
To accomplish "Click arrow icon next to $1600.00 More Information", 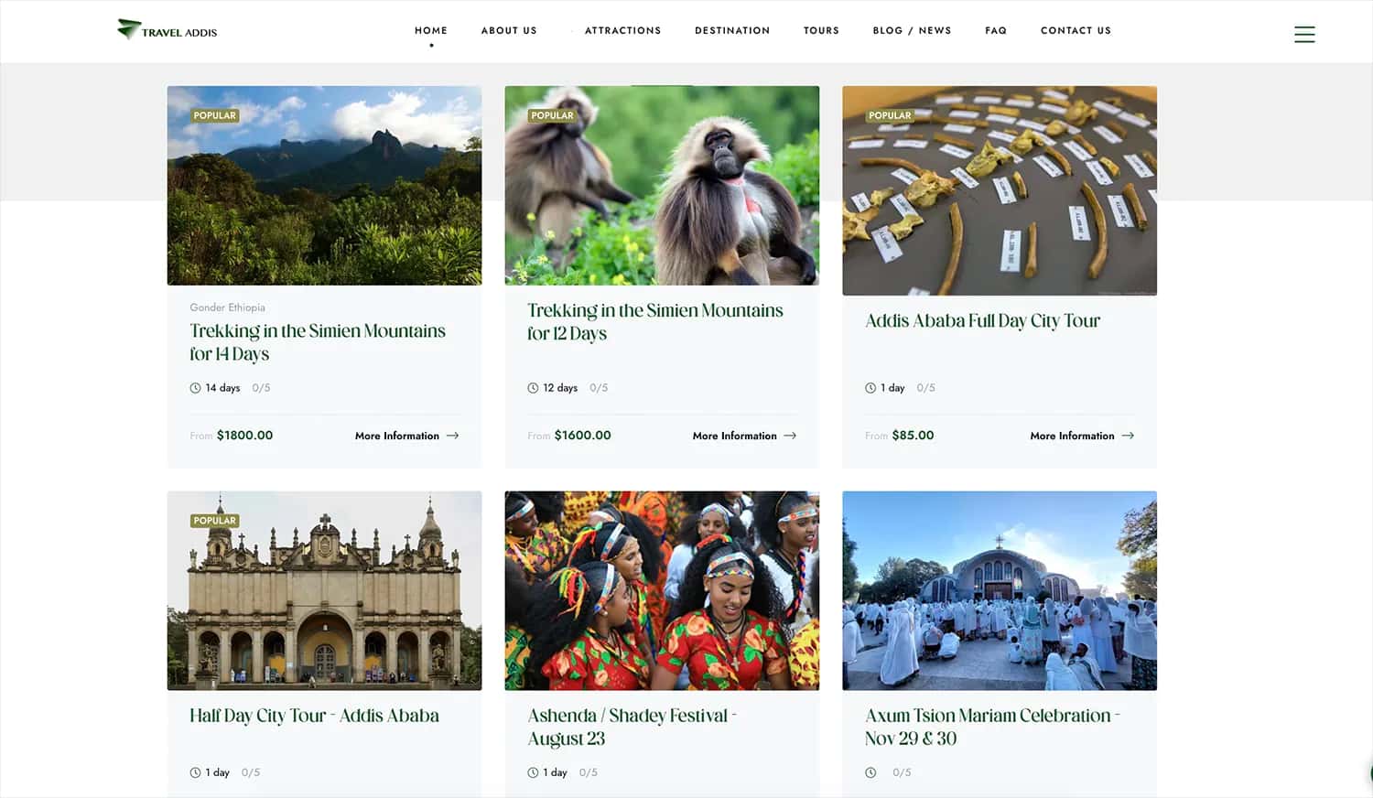I will [790, 436].
